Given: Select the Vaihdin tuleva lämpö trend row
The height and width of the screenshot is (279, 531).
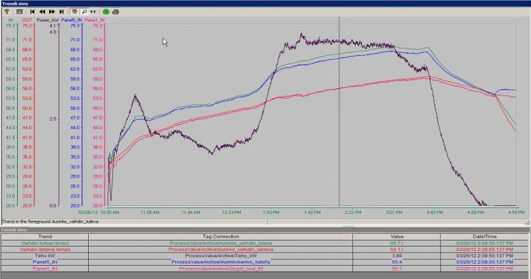Looking at the screenshot, I should [265, 243].
